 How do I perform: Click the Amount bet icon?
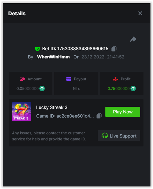tap(22, 79)
